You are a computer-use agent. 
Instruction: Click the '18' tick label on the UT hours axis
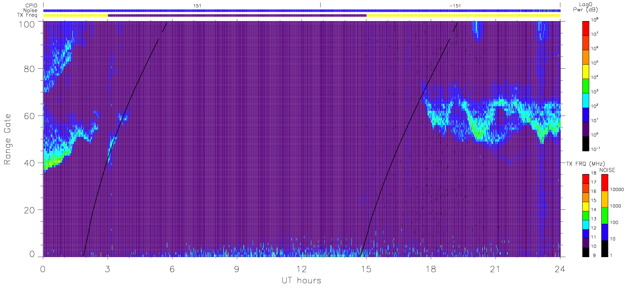pos(431,269)
